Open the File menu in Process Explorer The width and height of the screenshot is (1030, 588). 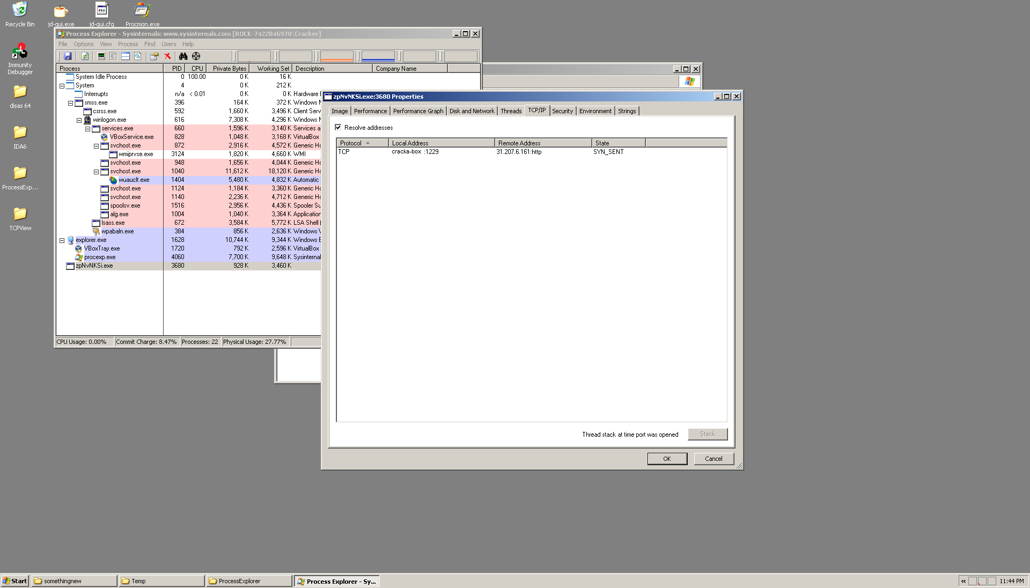click(x=63, y=44)
